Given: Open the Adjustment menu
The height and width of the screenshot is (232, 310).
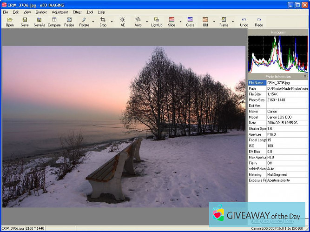Looking at the screenshot, I should [59, 12].
